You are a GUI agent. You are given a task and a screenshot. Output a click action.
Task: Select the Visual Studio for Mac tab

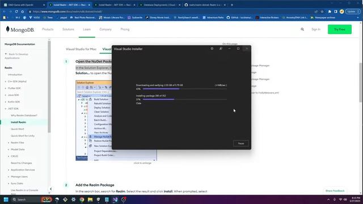(x=81, y=49)
